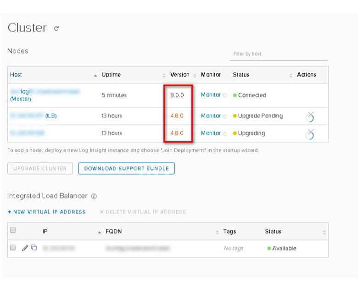Click the external link icon beside ILB node's Monitor

coord(225,116)
